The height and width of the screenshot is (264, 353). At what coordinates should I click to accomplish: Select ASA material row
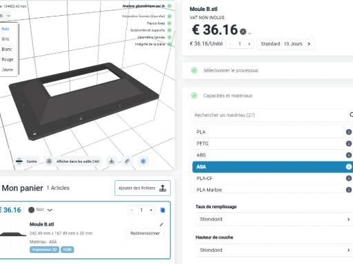point(272,167)
